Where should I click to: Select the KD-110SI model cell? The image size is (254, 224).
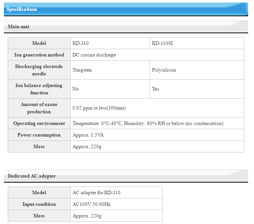point(197,43)
